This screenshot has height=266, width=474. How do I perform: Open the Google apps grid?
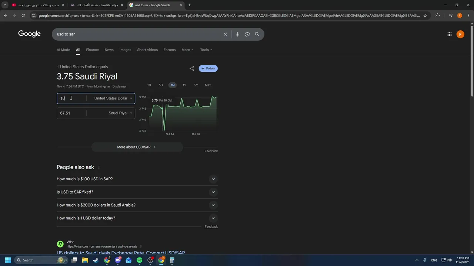(x=449, y=34)
